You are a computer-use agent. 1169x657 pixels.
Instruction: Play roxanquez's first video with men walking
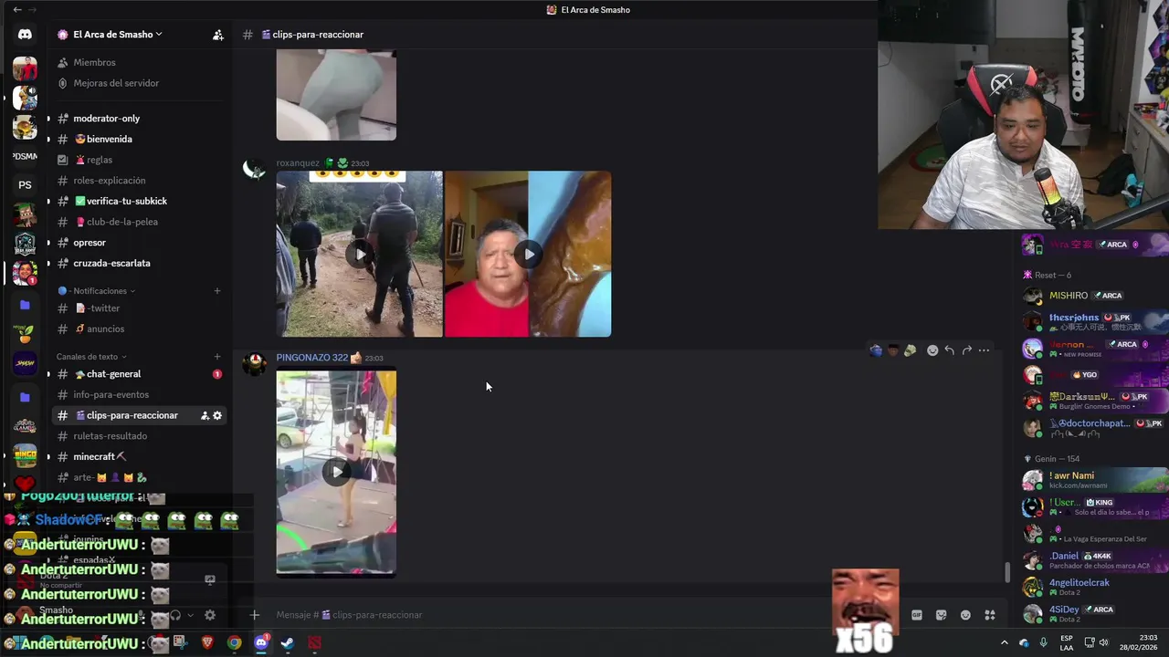[x=360, y=254]
